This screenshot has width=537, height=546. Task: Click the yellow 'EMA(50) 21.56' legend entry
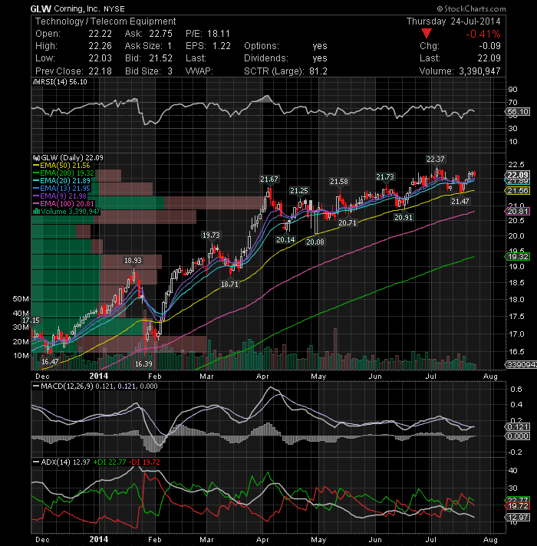coord(61,166)
